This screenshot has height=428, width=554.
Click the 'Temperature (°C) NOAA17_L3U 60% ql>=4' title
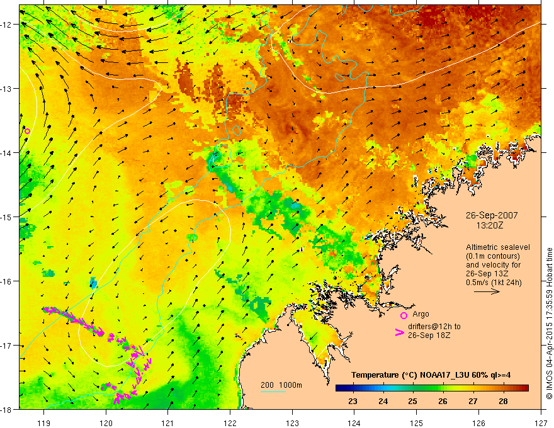click(x=431, y=374)
